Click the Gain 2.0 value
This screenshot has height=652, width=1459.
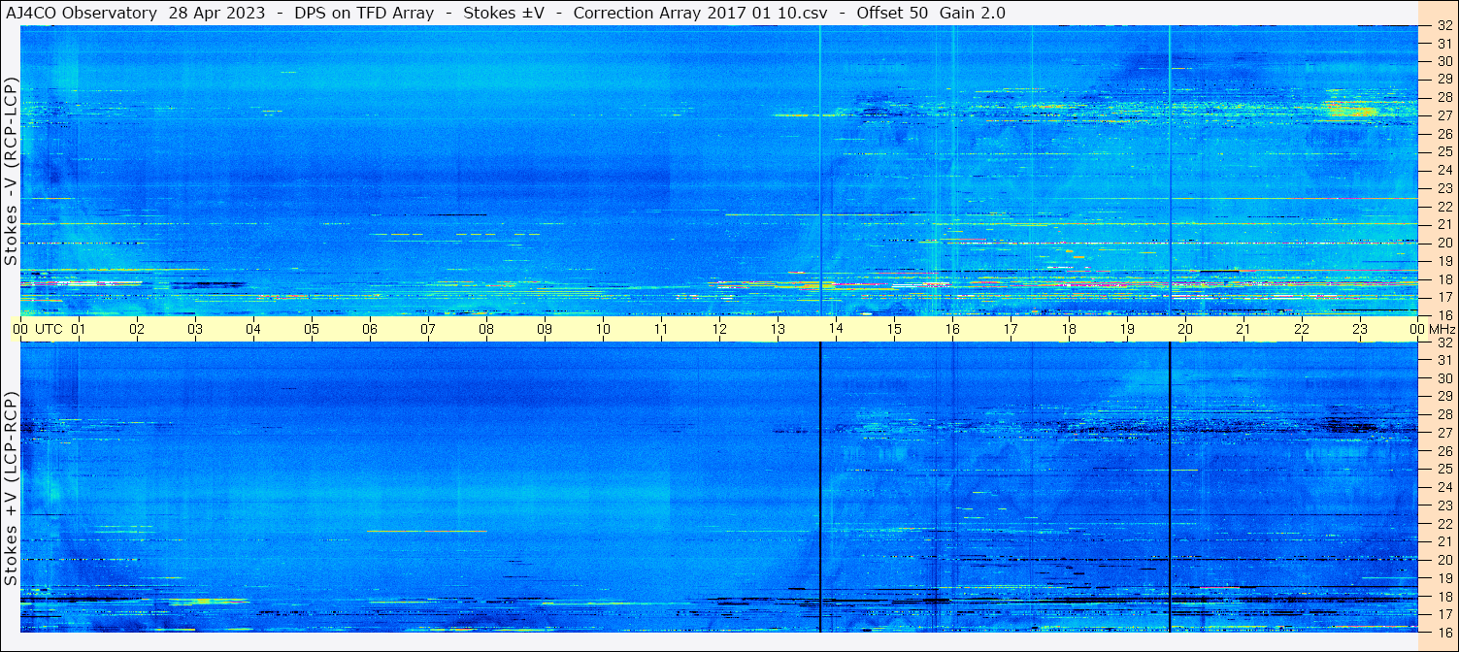coord(972,13)
